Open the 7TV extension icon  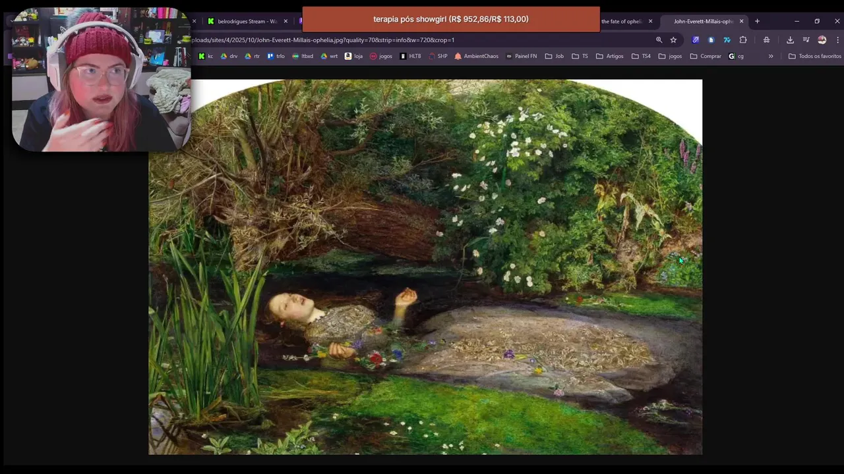727,40
